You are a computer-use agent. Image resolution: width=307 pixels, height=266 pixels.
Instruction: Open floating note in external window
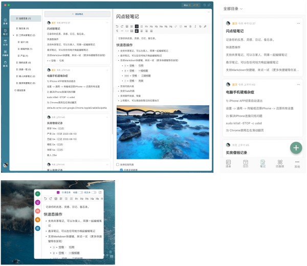(100, 192)
